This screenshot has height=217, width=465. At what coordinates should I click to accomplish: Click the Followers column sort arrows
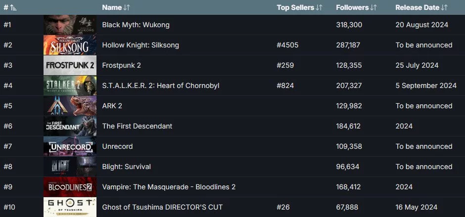pos(373,8)
